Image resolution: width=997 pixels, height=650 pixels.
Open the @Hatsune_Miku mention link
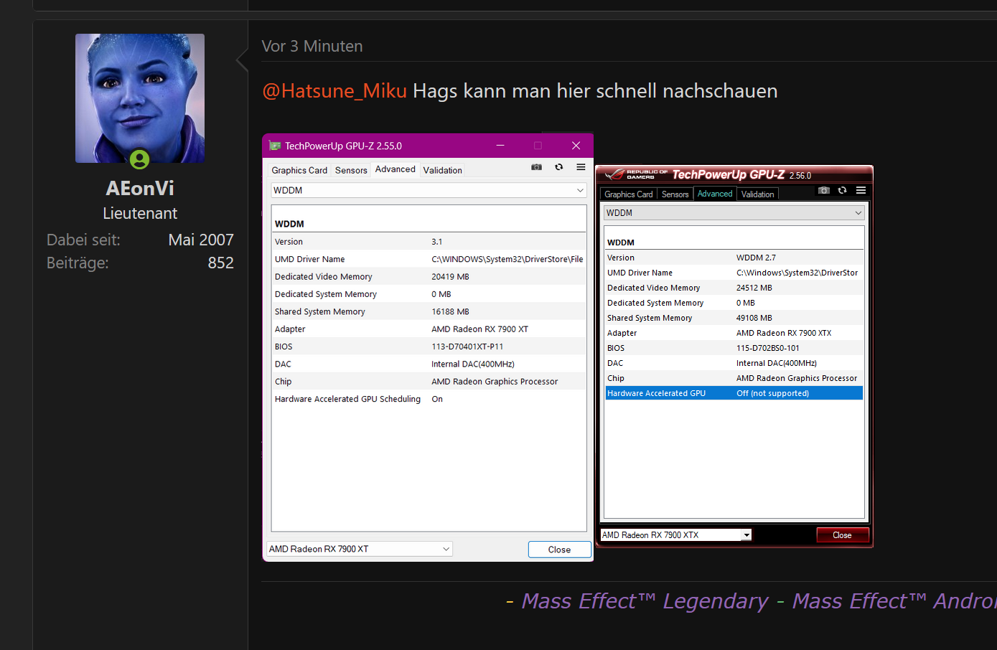pyautogui.click(x=334, y=91)
